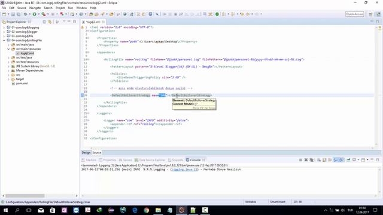Image resolution: width=383 pixels, height=215 pixels.
Task: Click Terminate square icon in Console toolbar
Action: click(300, 160)
